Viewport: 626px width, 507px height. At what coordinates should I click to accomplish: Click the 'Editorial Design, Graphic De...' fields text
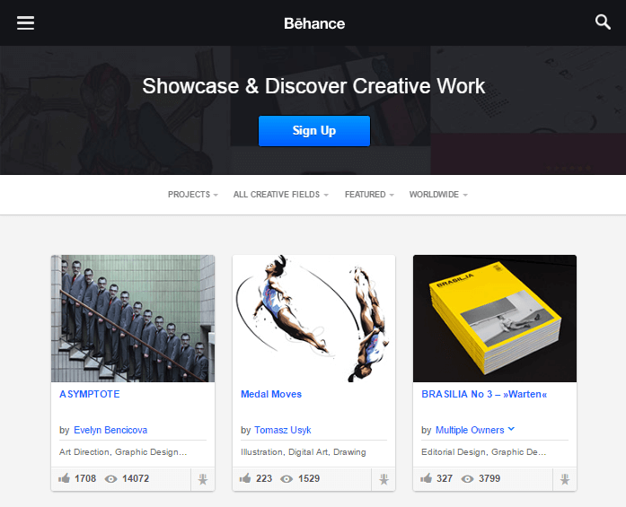point(484,452)
